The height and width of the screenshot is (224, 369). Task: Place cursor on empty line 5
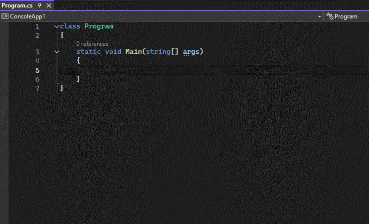pyautogui.click(x=214, y=70)
